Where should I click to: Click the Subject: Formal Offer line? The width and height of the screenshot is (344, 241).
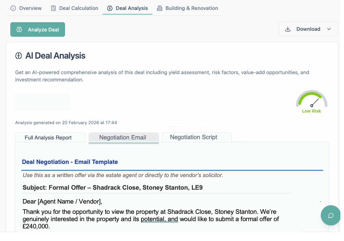(113, 188)
